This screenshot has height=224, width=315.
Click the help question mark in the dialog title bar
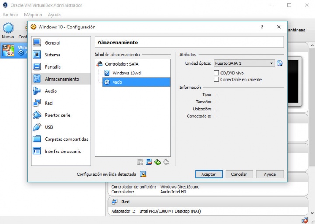tap(262, 27)
